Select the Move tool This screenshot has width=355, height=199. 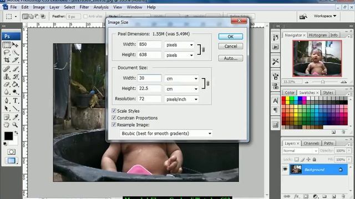click(15, 45)
